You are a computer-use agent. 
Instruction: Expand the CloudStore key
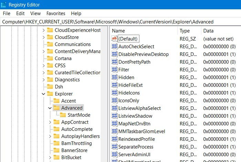44,37
